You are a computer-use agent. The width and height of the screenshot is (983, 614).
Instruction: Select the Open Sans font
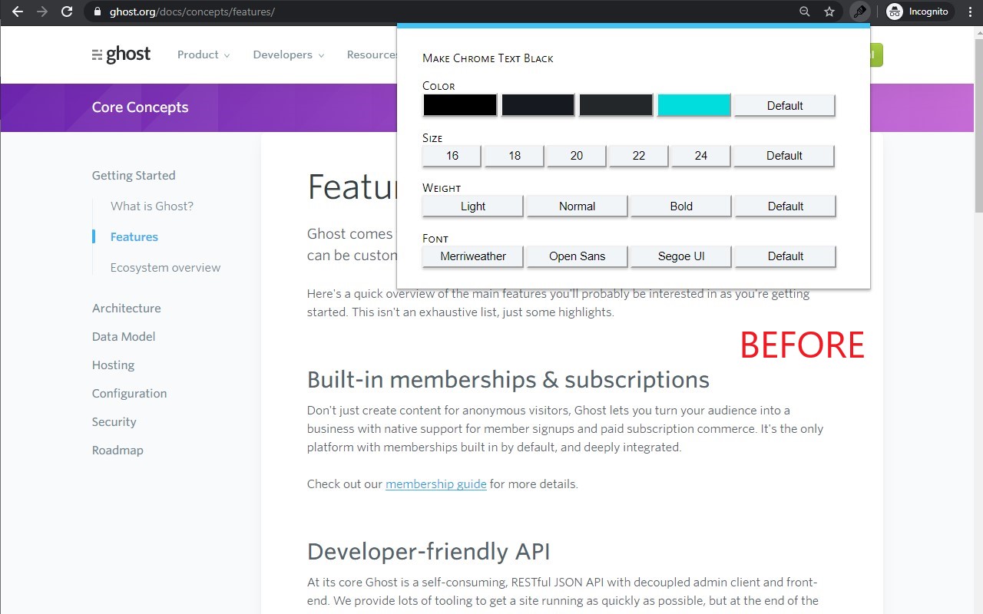tap(578, 256)
